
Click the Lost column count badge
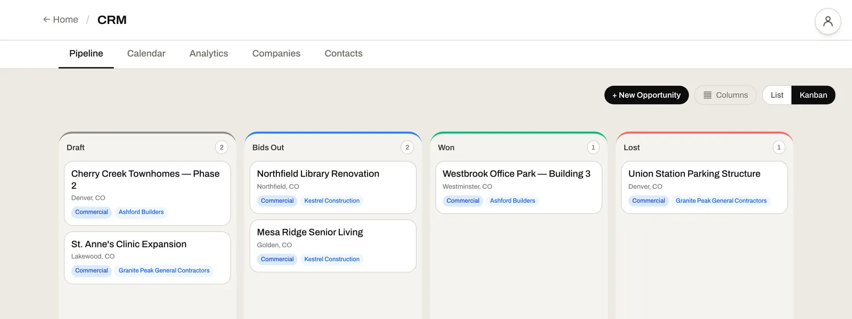pos(779,147)
